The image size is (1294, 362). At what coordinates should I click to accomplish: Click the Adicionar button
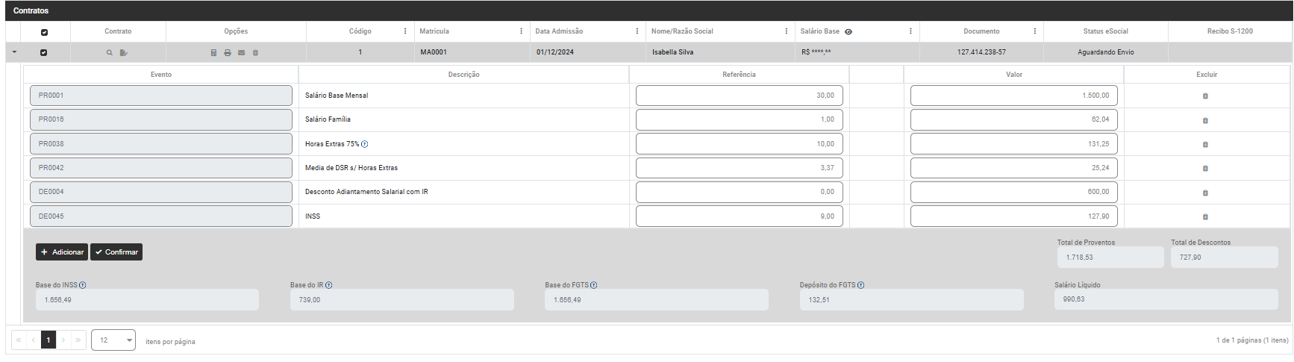pyautogui.click(x=62, y=252)
